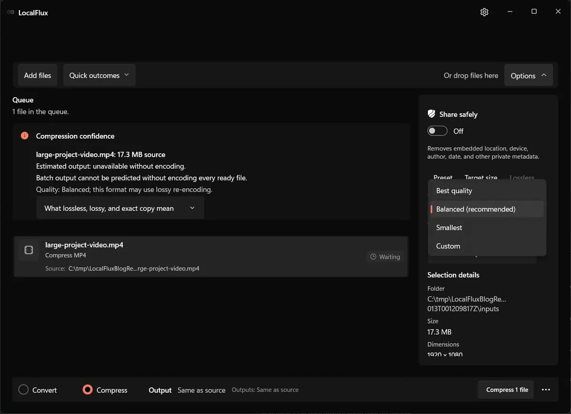Click the Compress MP4 subtitle text
Viewport: 571px width, 414px height.
[x=66, y=255]
